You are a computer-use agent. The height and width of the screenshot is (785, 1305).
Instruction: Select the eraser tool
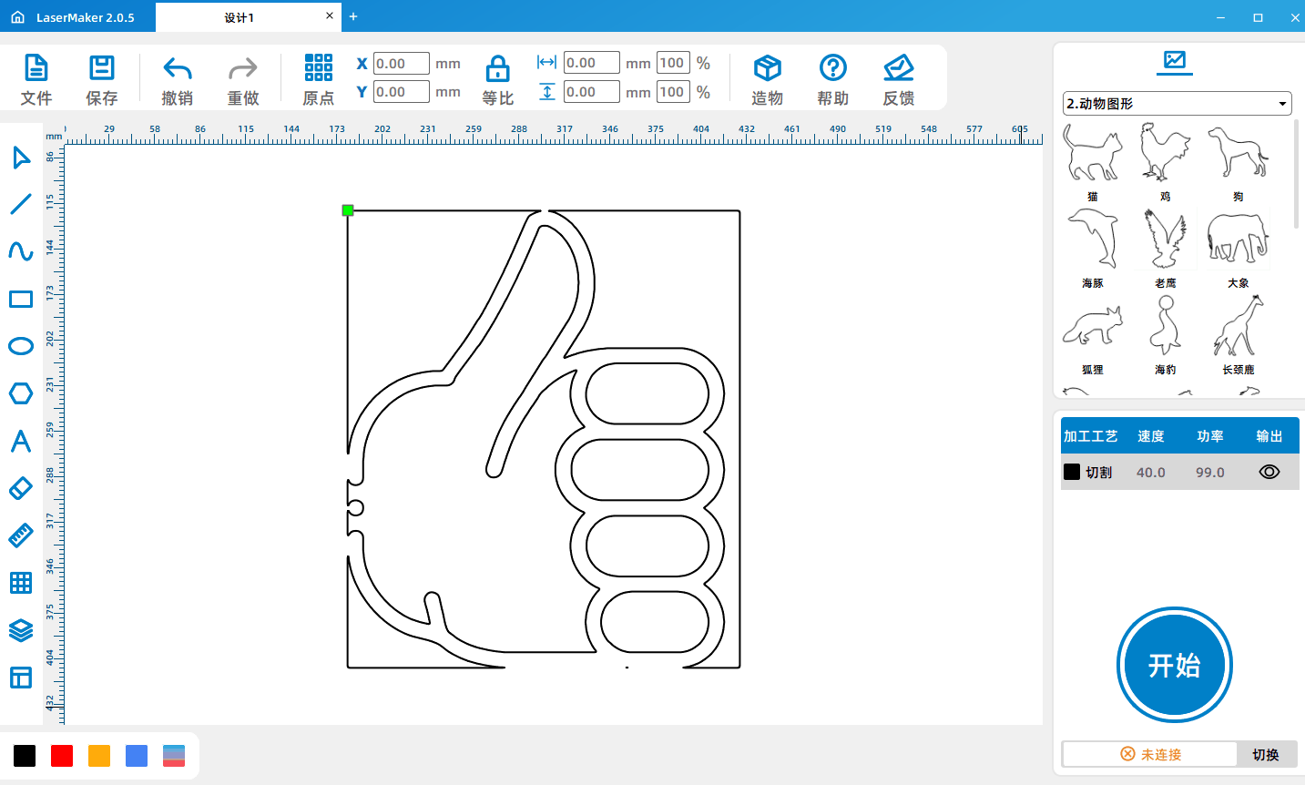pos(21,488)
